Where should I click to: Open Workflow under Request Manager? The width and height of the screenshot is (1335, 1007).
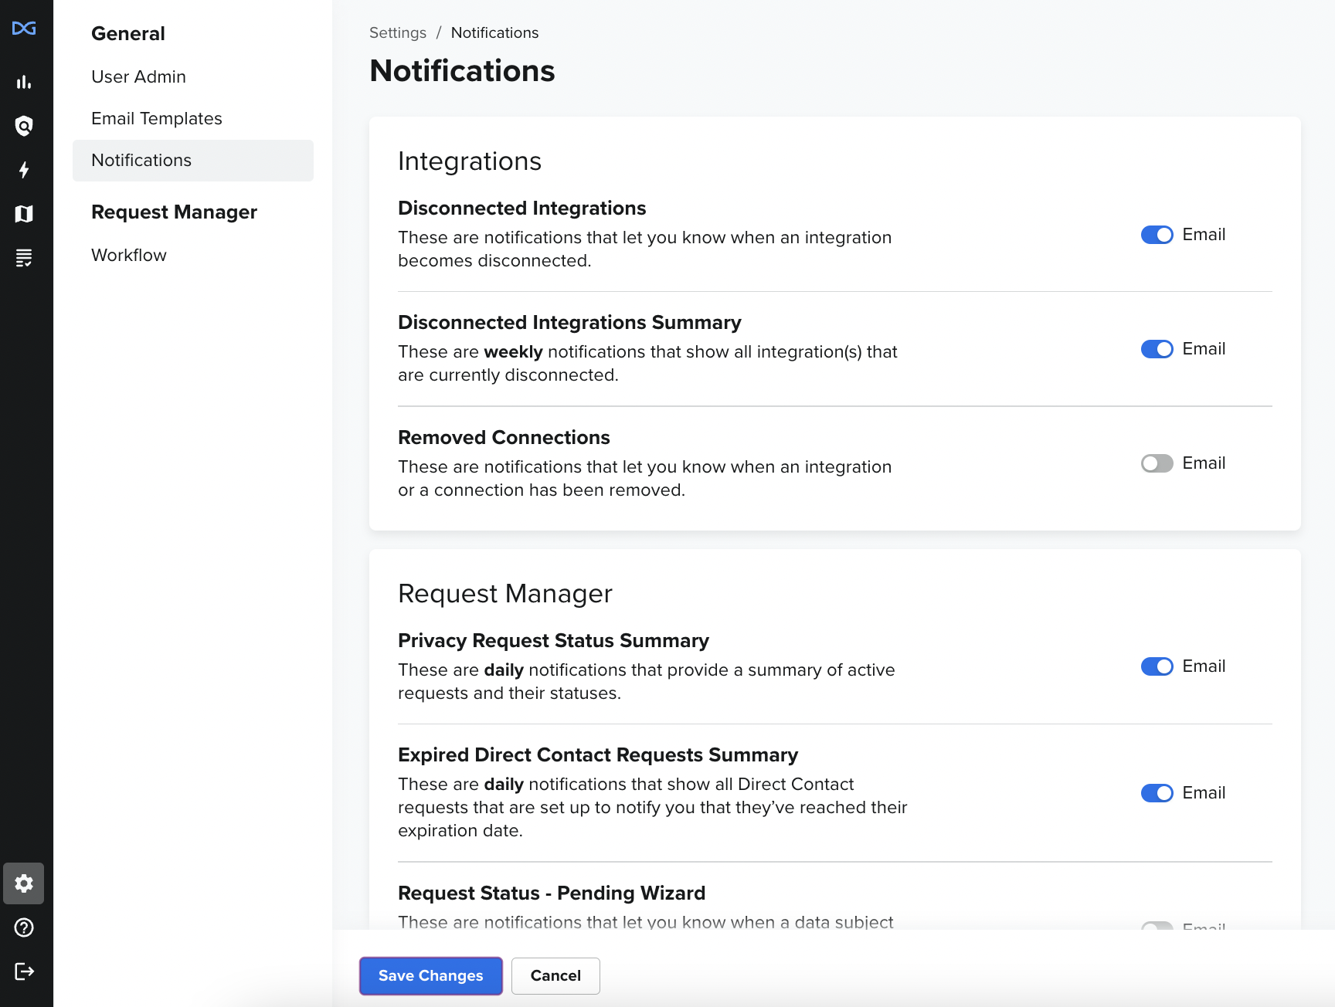point(129,256)
